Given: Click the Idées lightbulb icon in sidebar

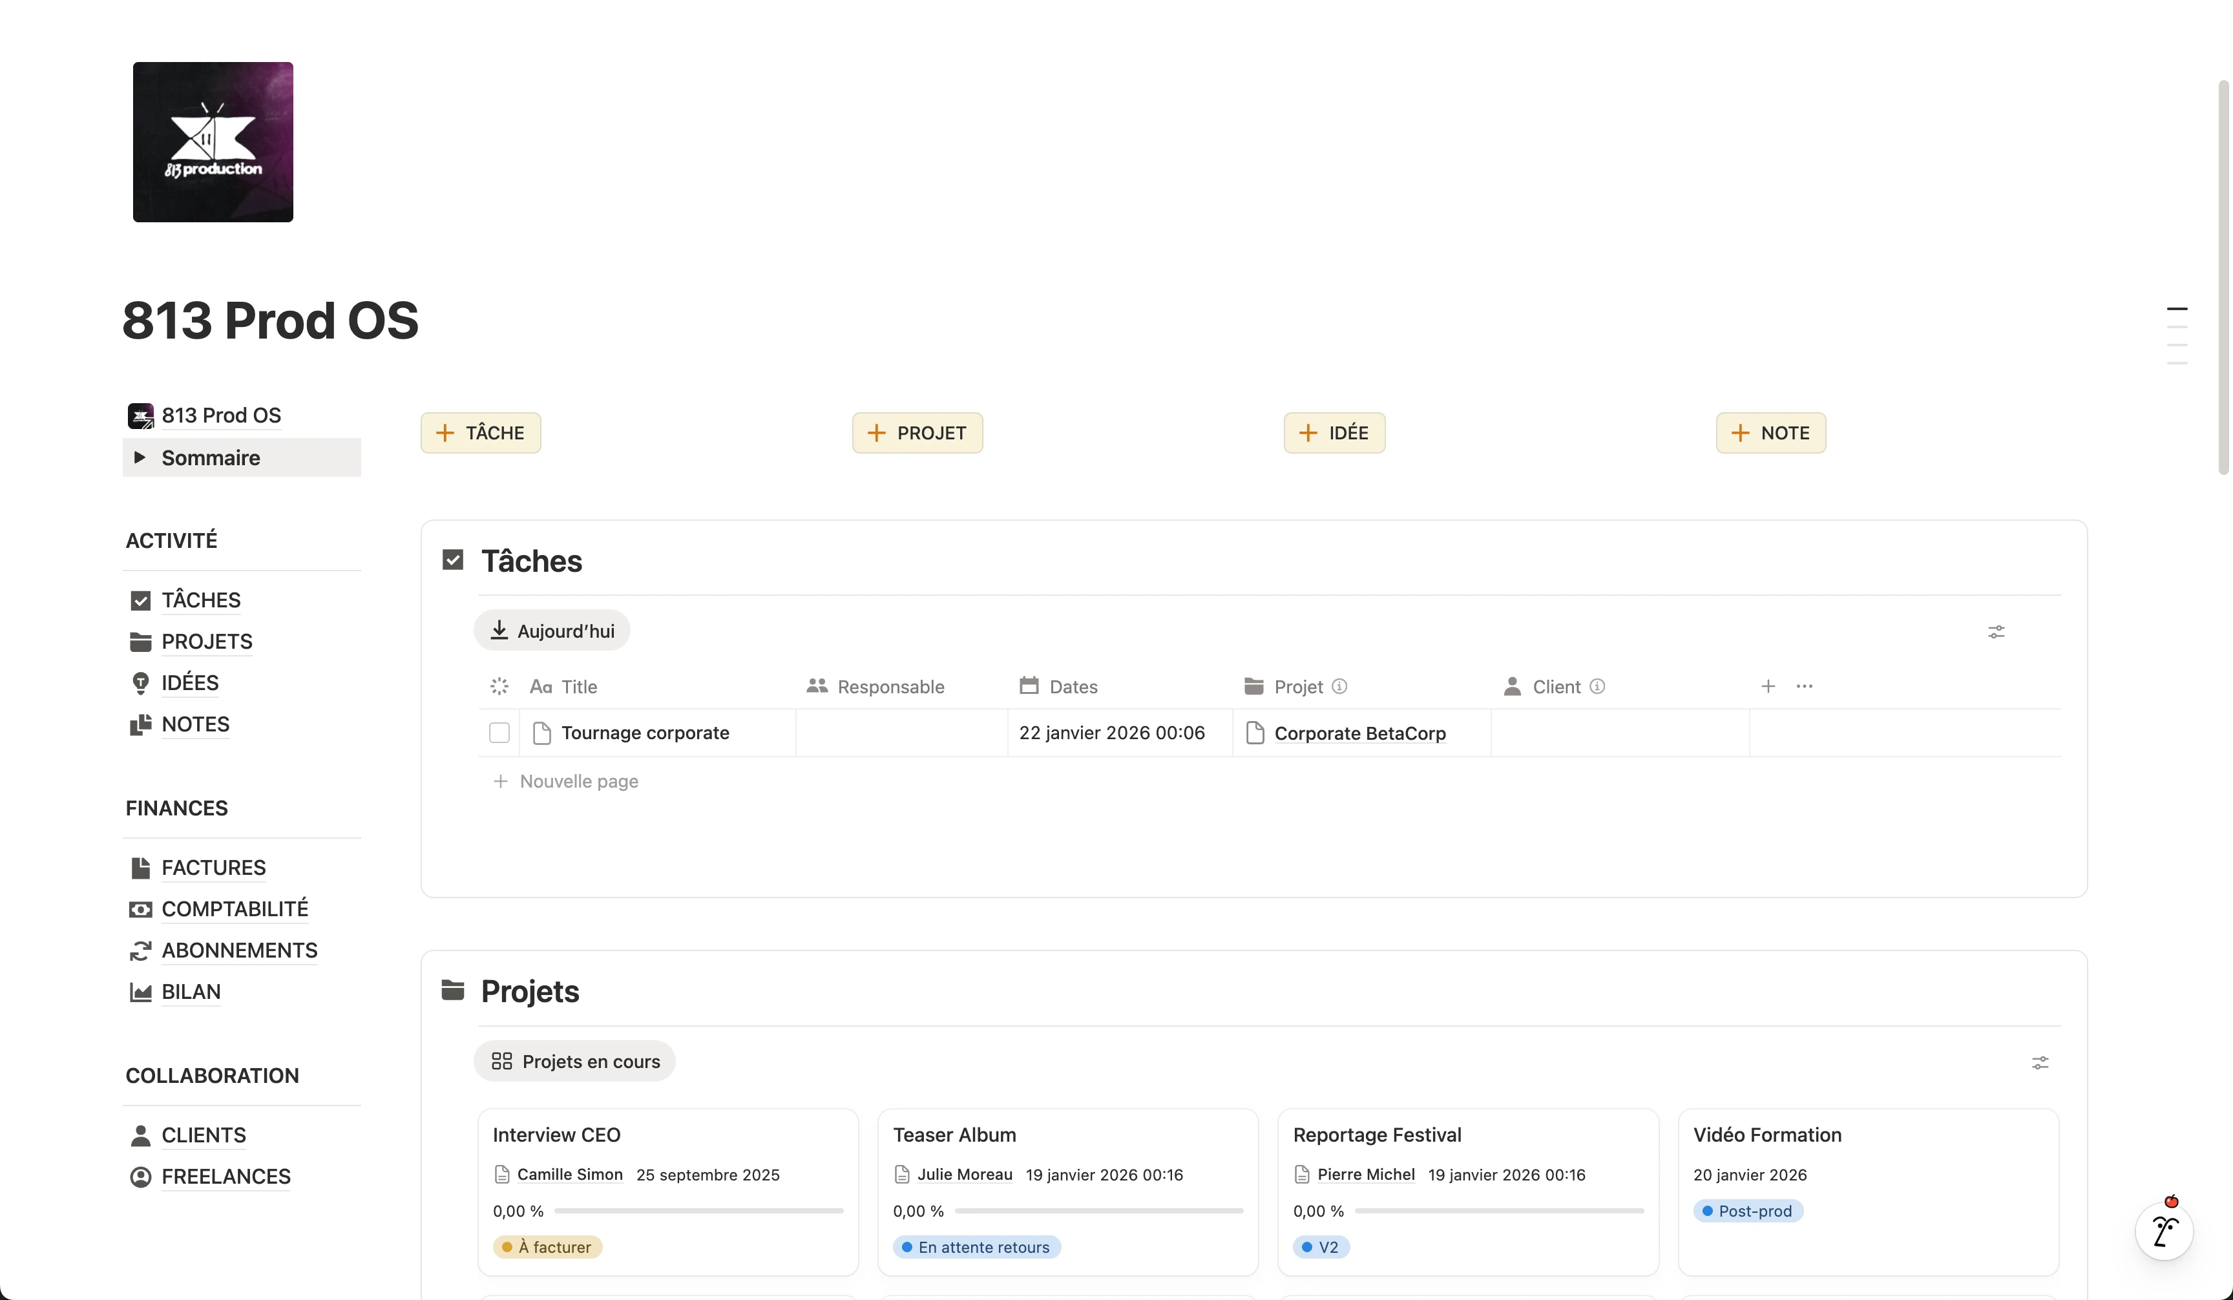Looking at the screenshot, I should (x=141, y=682).
